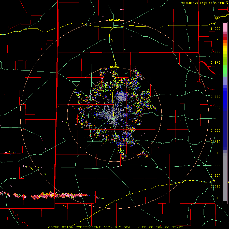Image resolution: width=229 pixels, height=229 pixels.
Task: Click the [CC] label above the legend
Action: [217, 18]
